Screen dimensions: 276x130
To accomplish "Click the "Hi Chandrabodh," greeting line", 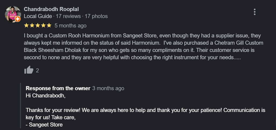I will click(46, 96).
